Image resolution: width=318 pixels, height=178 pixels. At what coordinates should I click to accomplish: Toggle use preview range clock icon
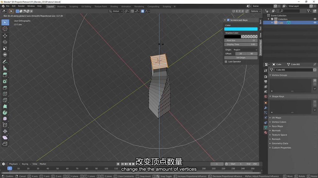pos(226,164)
